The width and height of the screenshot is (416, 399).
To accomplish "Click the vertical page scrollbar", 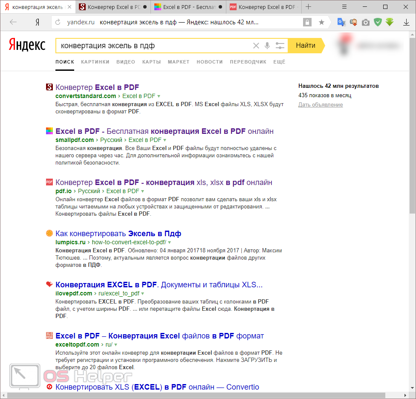I will click(412, 128).
